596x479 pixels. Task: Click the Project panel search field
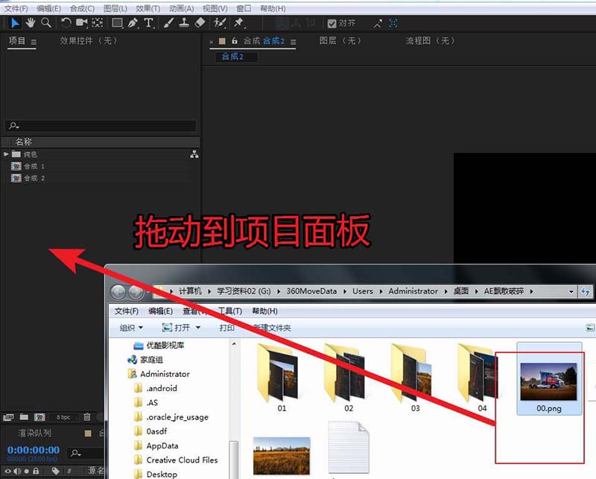click(101, 125)
